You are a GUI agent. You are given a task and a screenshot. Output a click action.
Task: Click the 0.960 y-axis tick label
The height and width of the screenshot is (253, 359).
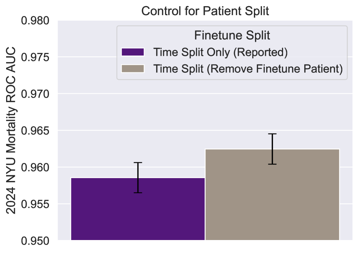click(x=36, y=167)
